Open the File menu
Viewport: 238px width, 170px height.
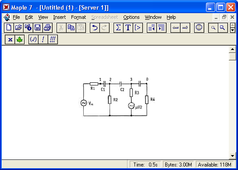point(16,17)
